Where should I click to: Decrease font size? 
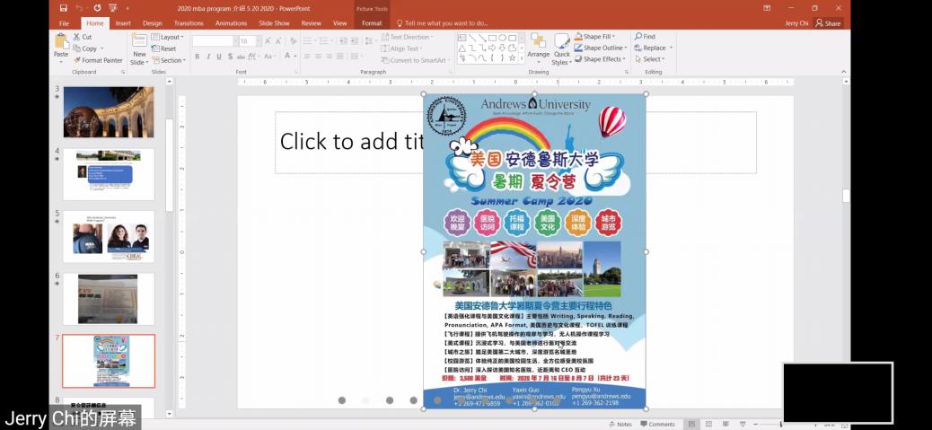click(x=278, y=41)
